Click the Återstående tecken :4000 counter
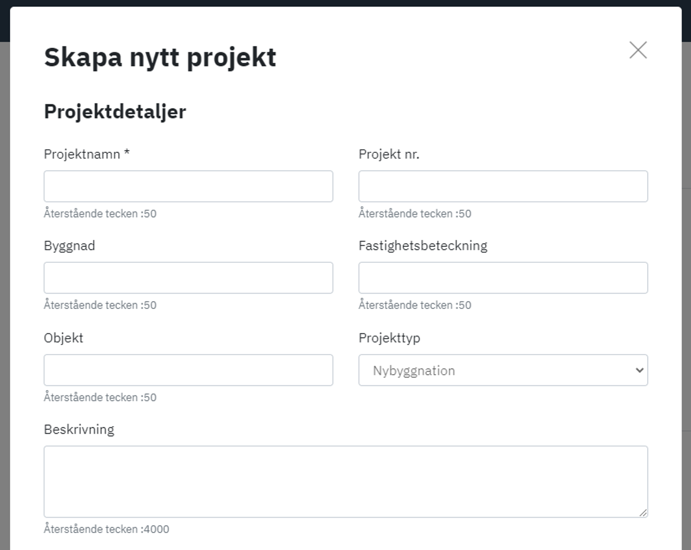This screenshot has height=550, width=691. [106, 529]
